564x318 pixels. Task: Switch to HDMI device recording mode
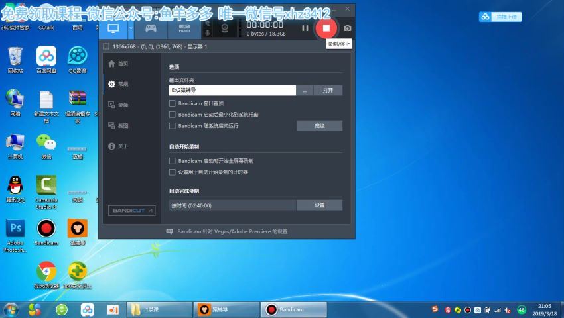[x=184, y=28]
